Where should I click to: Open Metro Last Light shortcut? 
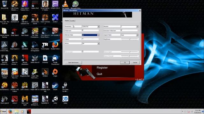click(x=25, y=100)
